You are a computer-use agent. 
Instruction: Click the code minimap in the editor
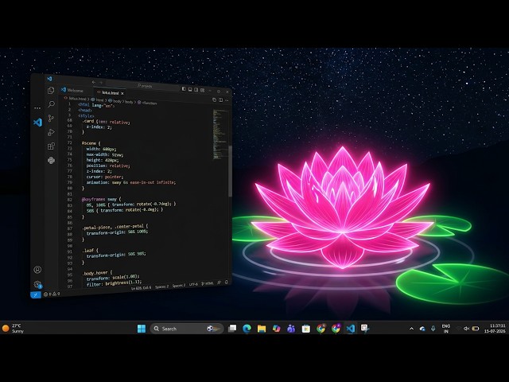pyautogui.click(x=220, y=134)
